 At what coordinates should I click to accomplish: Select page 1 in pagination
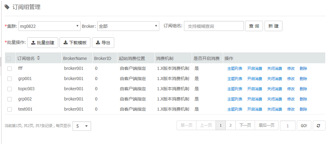(221, 125)
